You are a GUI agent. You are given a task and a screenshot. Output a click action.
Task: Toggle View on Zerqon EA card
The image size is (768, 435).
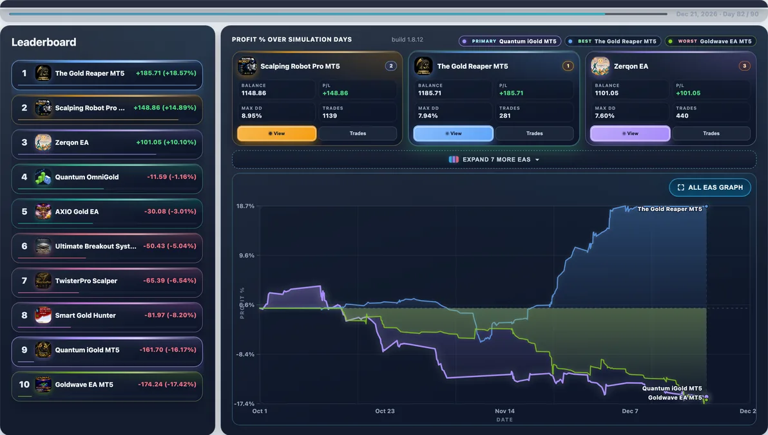click(630, 134)
